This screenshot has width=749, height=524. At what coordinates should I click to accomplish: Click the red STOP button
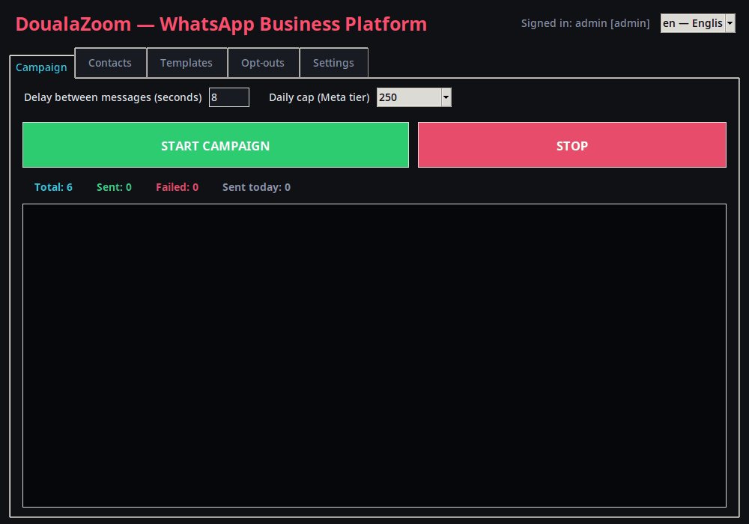coord(571,145)
